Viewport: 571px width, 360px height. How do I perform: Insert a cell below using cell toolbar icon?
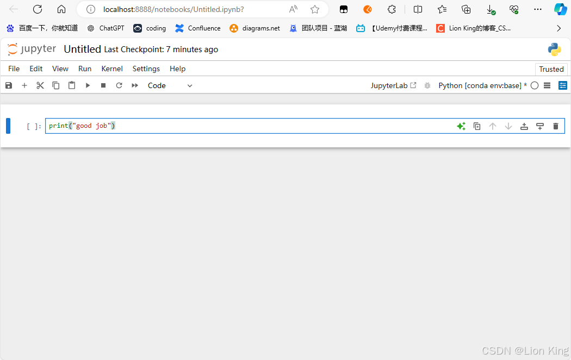tap(540, 126)
